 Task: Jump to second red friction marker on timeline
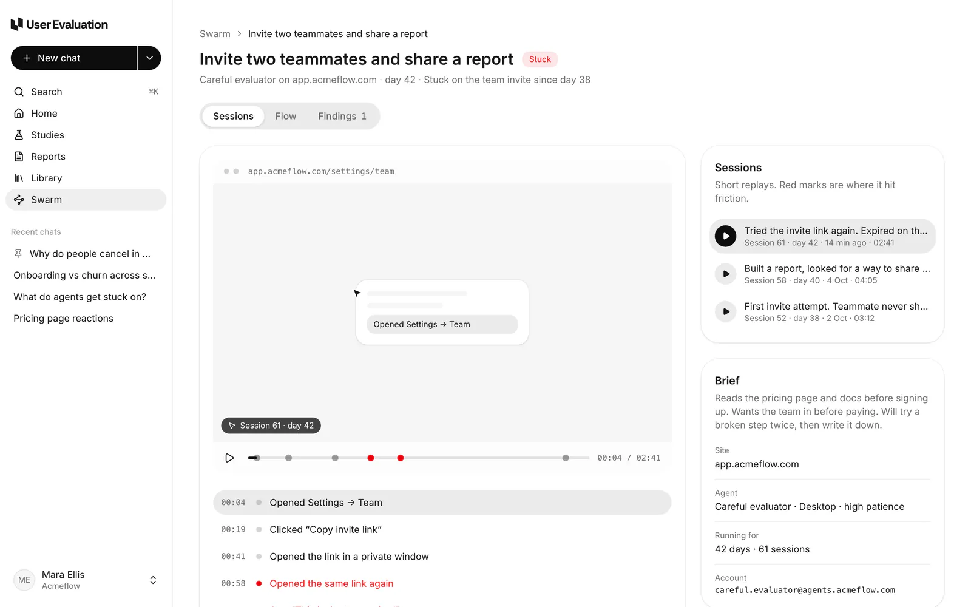tap(401, 458)
